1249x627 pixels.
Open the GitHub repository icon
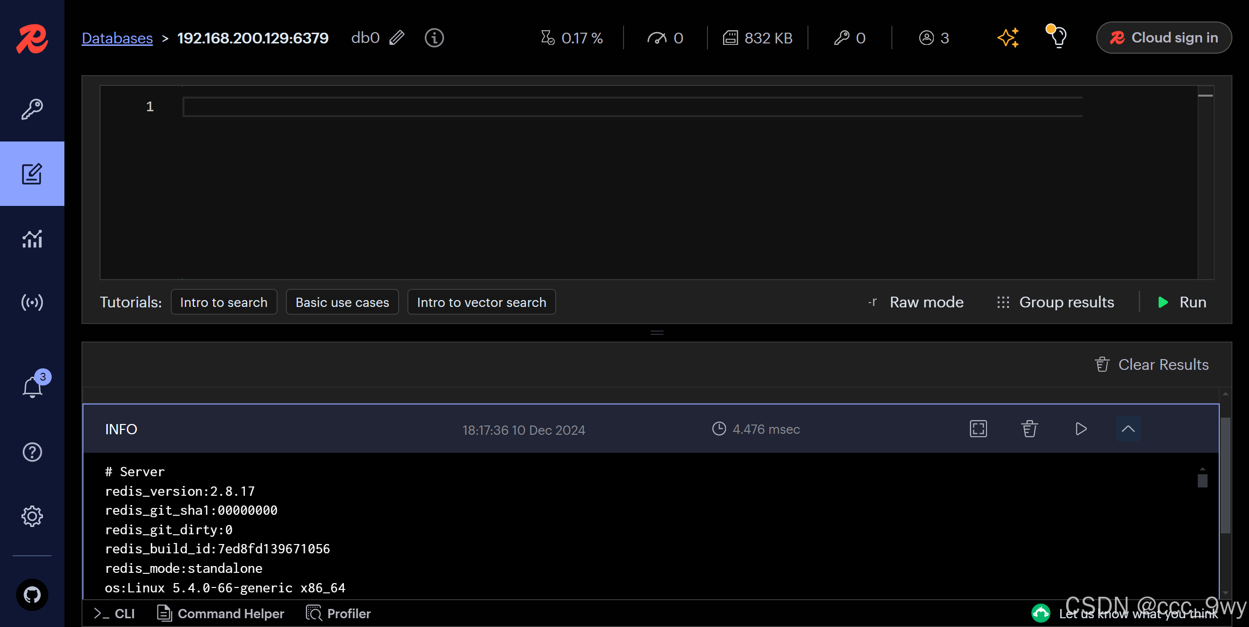click(32, 594)
